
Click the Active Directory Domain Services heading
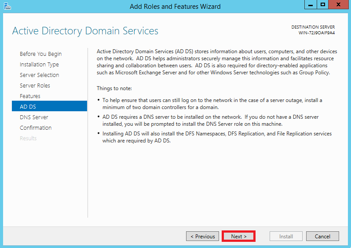(x=85, y=31)
